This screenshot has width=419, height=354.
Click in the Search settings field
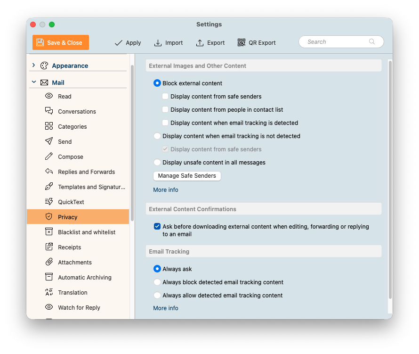click(x=337, y=42)
